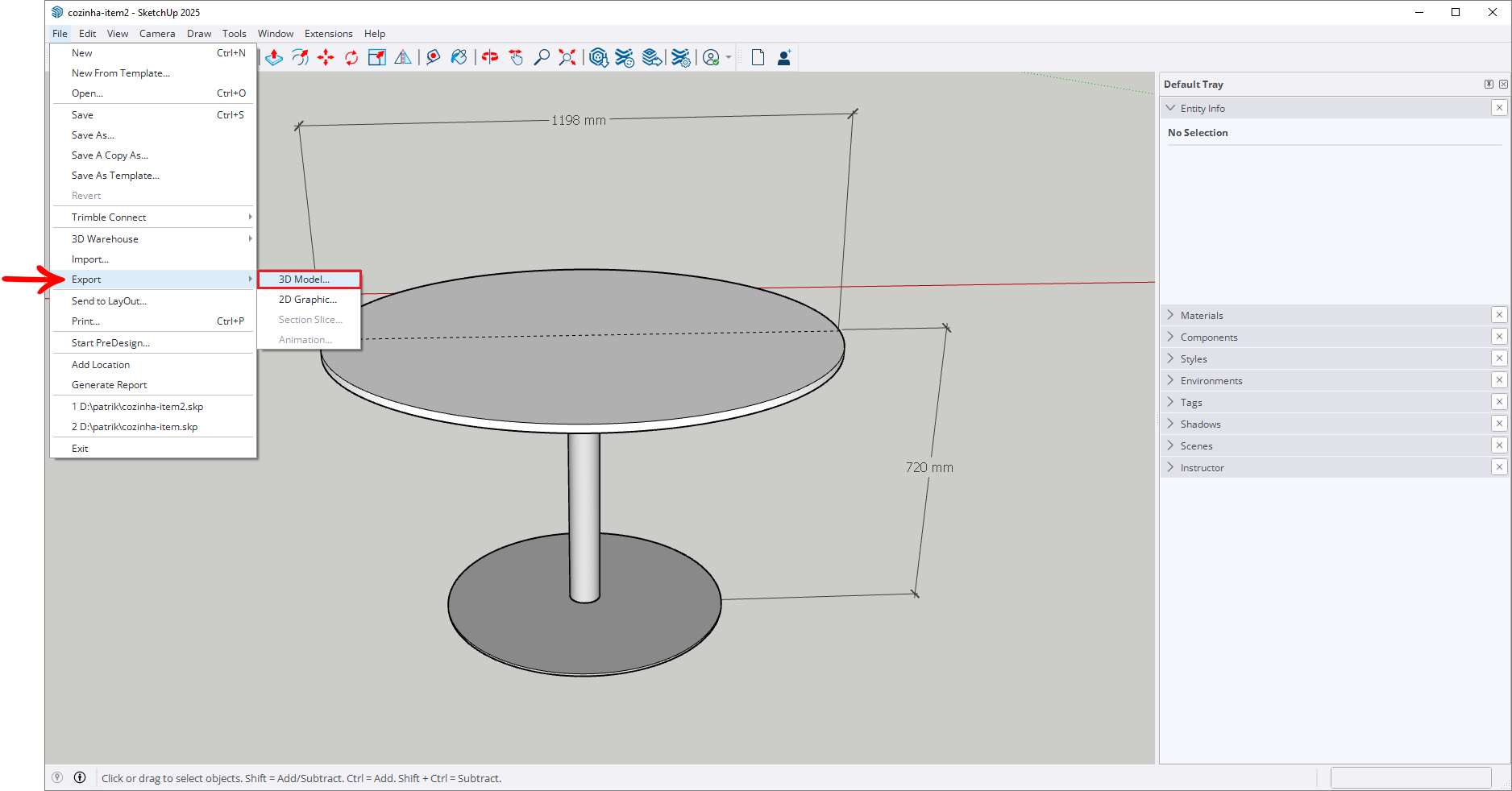1512x791 pixels.
Task: Select the Tape Measure tool
Action: click(434, 57)
